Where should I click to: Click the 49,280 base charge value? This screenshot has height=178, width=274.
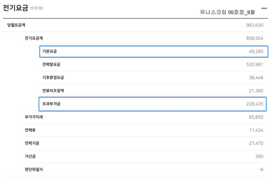click(x=256, y=52)
